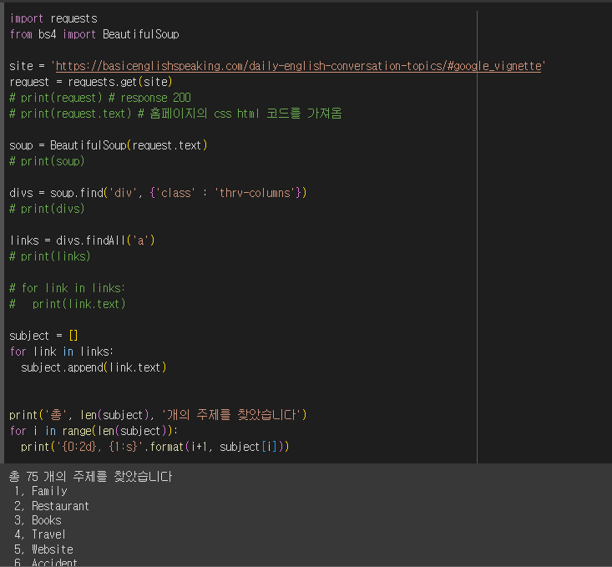The image size is (612, 567).
Task: Click the 'divs = soup.find' line
Action: pyautogui.click(x=158, y=193)
